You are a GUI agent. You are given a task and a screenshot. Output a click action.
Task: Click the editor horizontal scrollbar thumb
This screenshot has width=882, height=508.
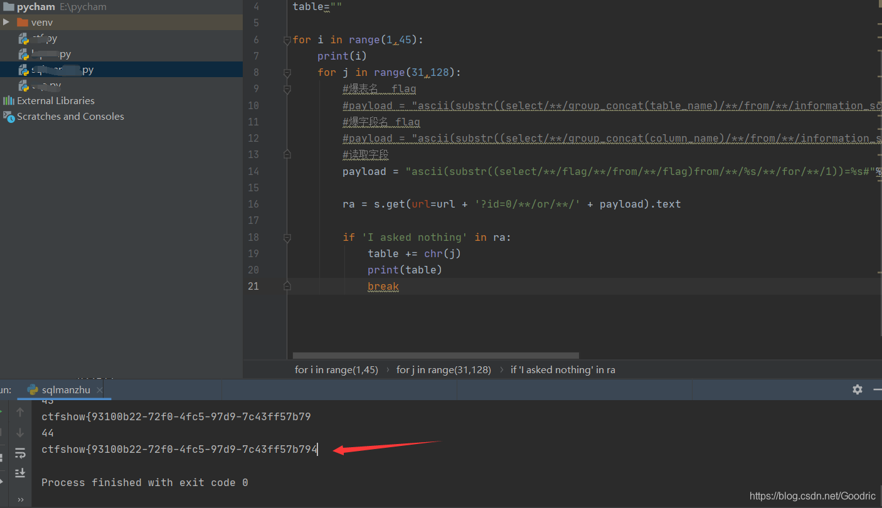[435, 356]
